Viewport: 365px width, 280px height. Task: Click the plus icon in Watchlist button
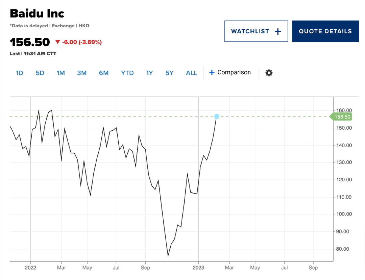(x=278, y=31)
